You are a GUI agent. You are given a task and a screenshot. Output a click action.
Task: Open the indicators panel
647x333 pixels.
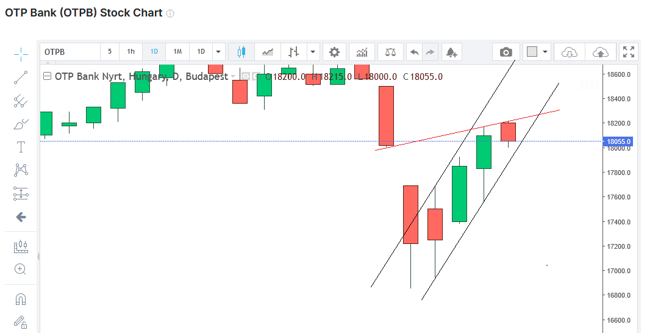tap(362, 52)
